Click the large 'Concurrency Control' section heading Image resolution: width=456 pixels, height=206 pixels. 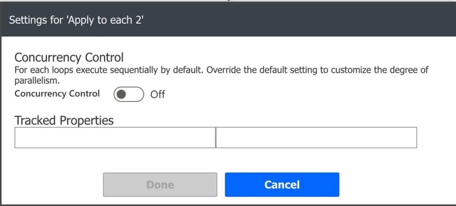tap(69, 57)
